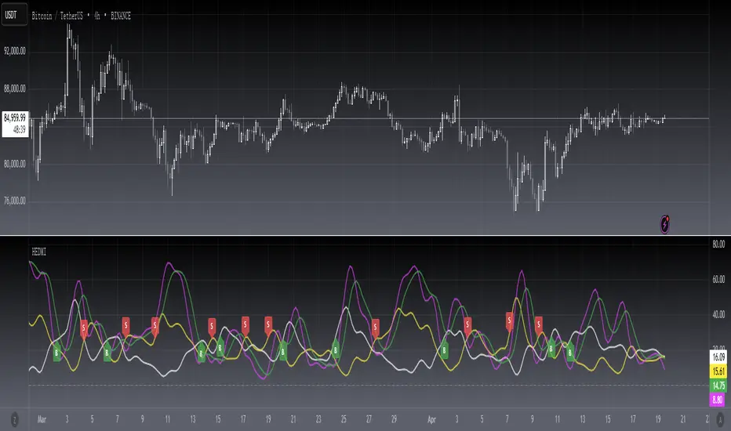
Task: Click the red S sell marker near Mar 27
Action: [x=375, y=328]
